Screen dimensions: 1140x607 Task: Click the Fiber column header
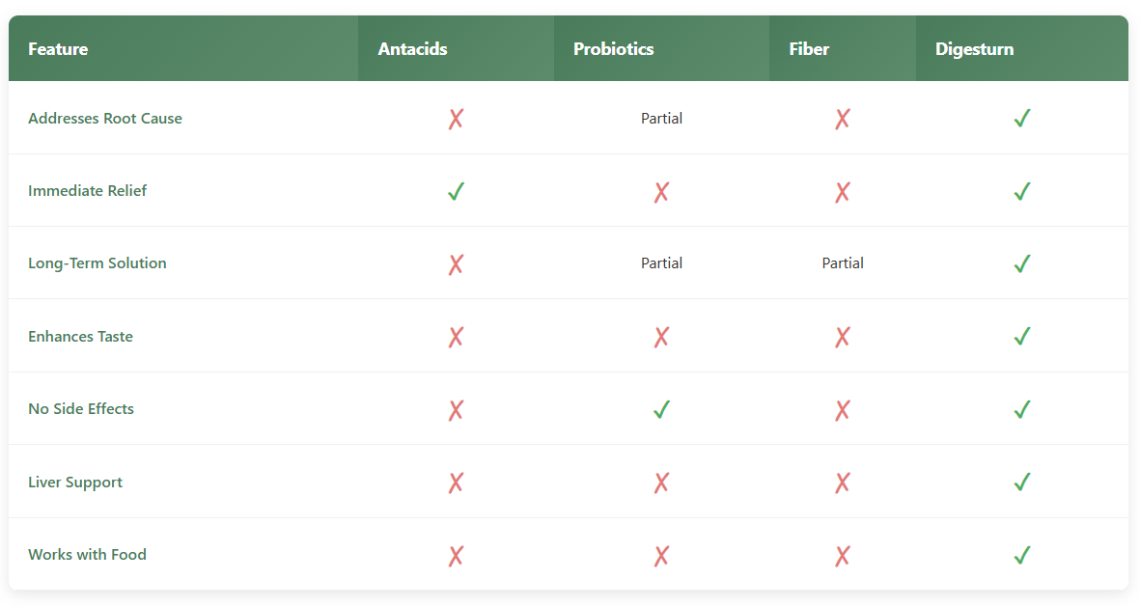(x=809, y=49)
